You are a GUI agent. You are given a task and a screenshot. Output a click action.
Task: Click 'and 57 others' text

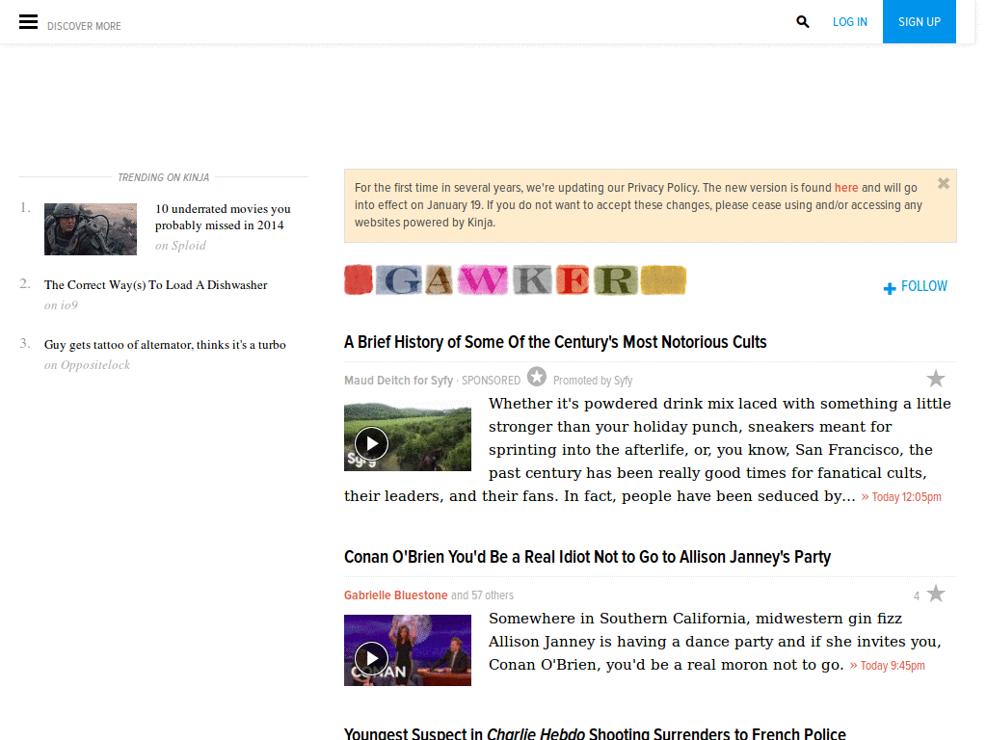click(482, 595)
